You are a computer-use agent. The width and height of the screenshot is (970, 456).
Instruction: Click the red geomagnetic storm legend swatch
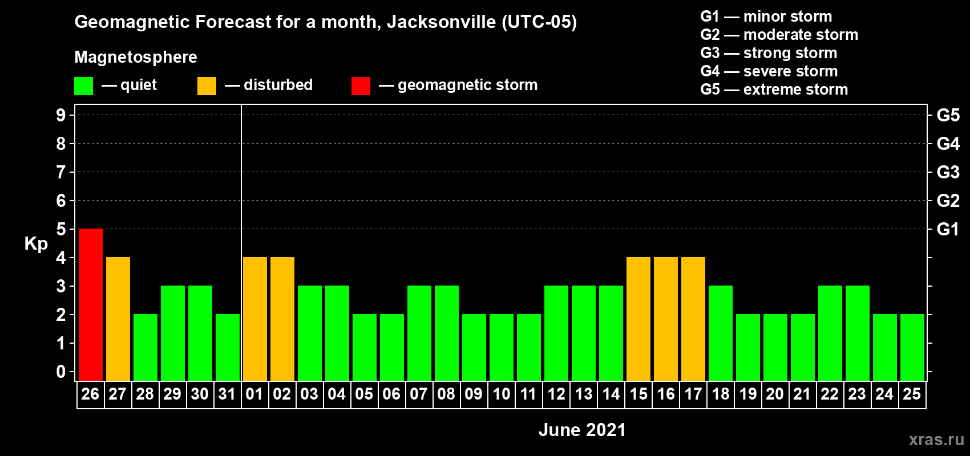point(361,86)
